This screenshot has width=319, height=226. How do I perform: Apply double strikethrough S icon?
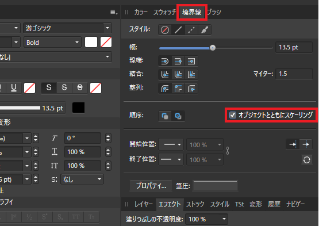tap(80, 88)
